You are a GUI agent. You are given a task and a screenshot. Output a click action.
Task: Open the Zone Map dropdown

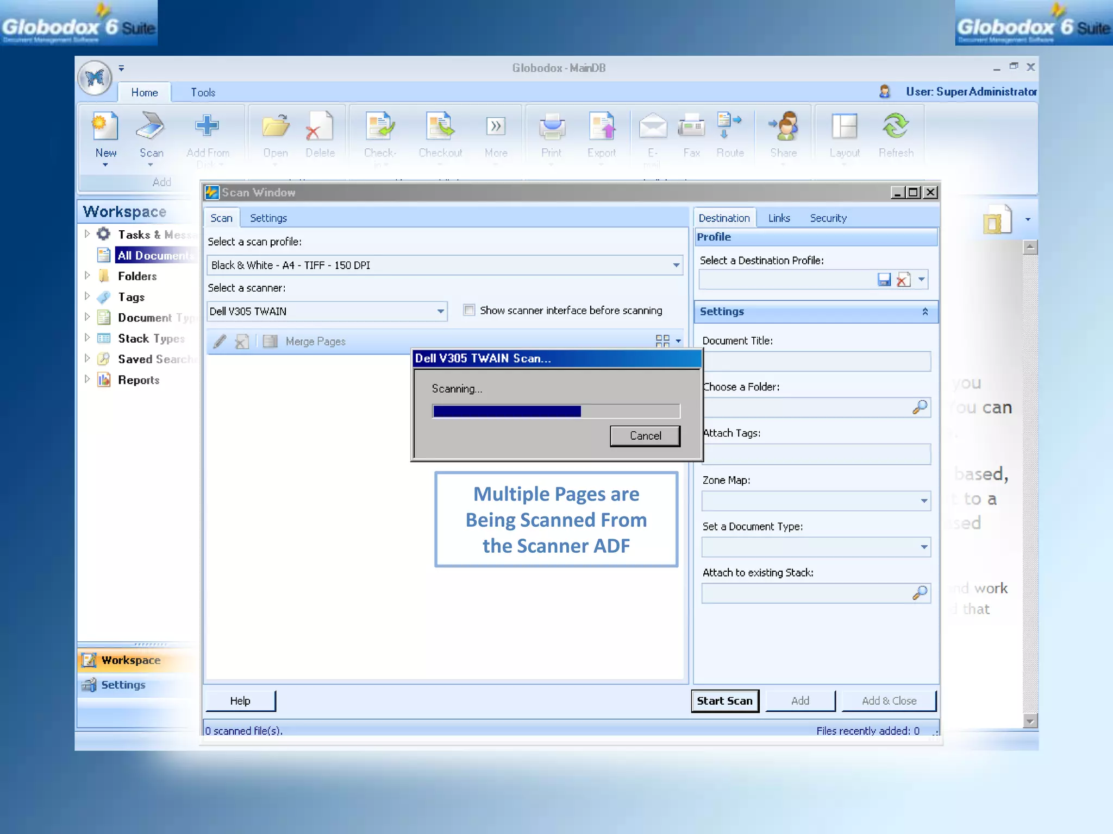tap(924, 501)
